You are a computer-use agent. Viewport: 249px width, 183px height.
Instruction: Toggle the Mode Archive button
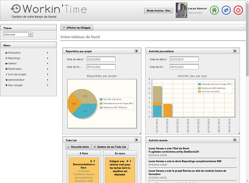click(x=159, y=11)
